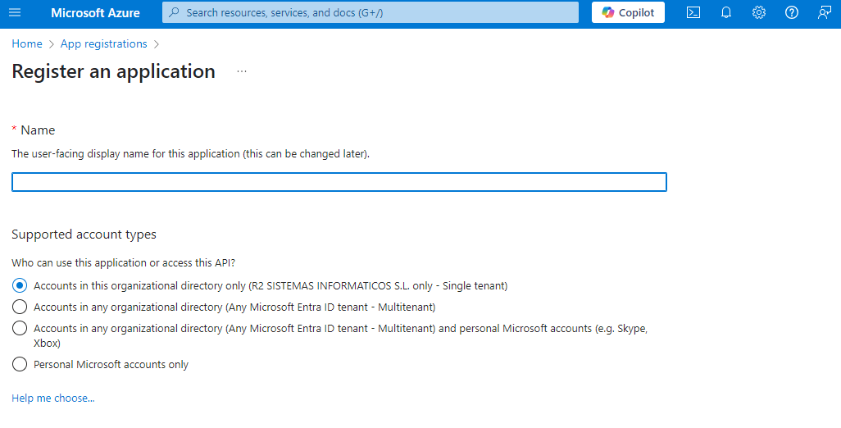
Task: Open the notifications bell
Action: click(725, 12)
